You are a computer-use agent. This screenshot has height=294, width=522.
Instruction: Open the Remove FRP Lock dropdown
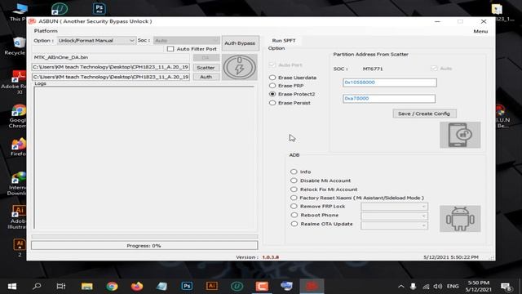pos(394,207)
